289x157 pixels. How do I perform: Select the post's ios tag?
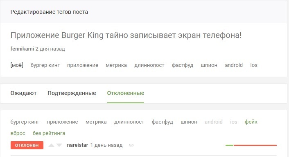point(254,65)
